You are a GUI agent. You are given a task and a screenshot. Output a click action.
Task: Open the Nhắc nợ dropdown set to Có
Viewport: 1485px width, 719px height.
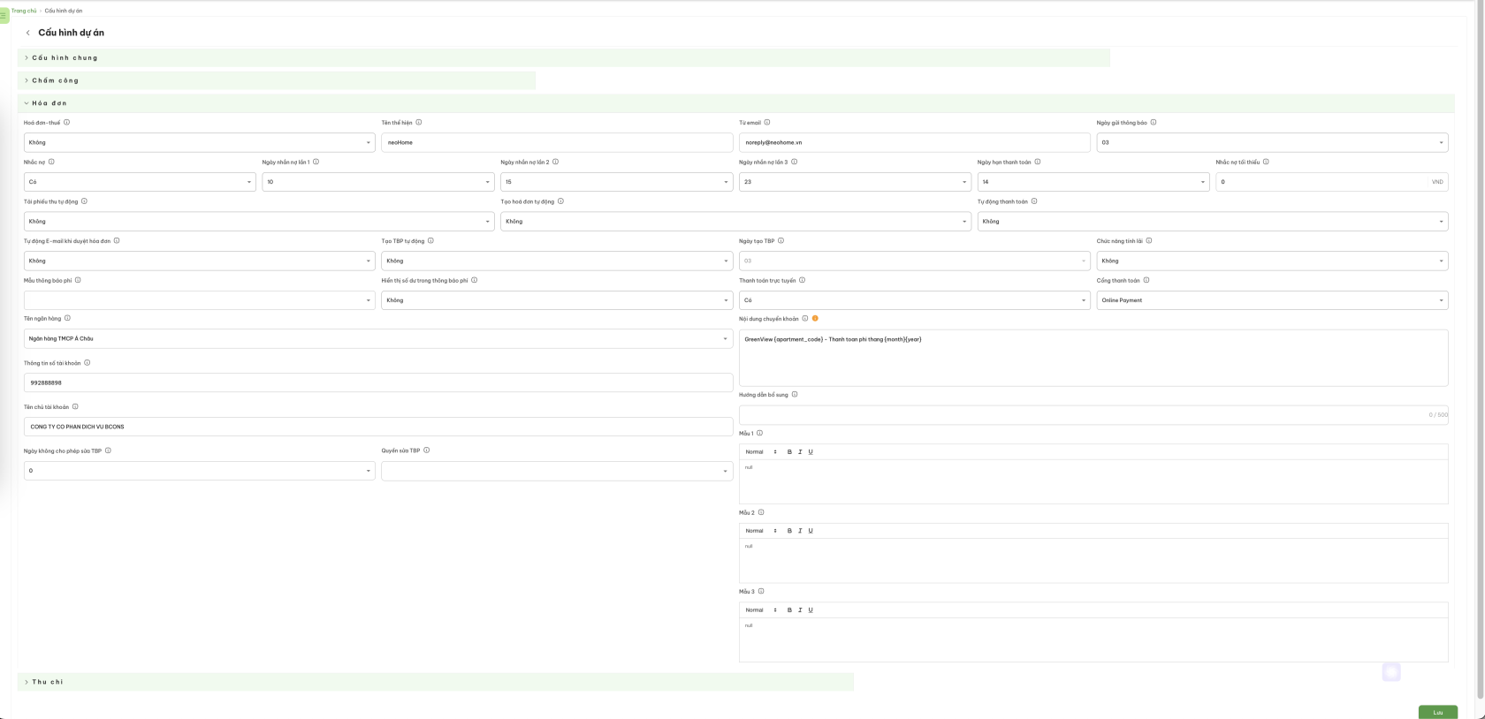[140, 182]
